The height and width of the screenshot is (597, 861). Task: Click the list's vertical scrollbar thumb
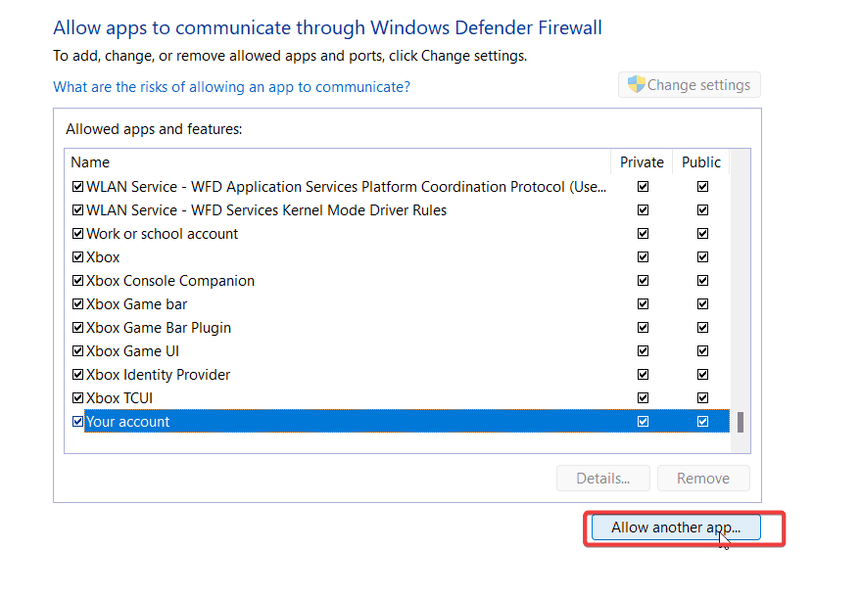(741, 423)
